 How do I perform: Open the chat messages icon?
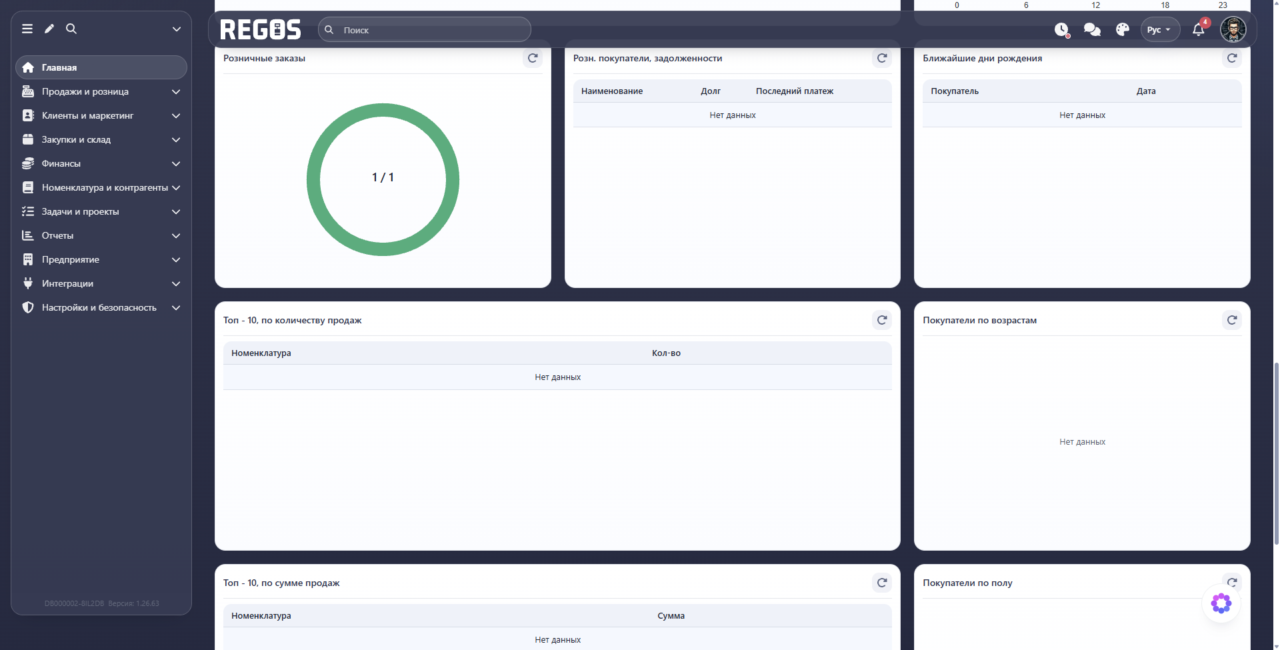coord(1092,30)
